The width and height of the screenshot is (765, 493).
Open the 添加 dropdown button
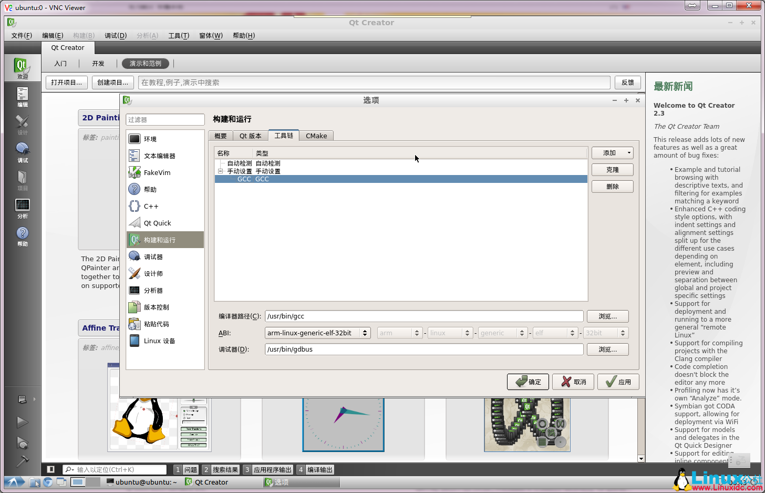pos(612,153)
